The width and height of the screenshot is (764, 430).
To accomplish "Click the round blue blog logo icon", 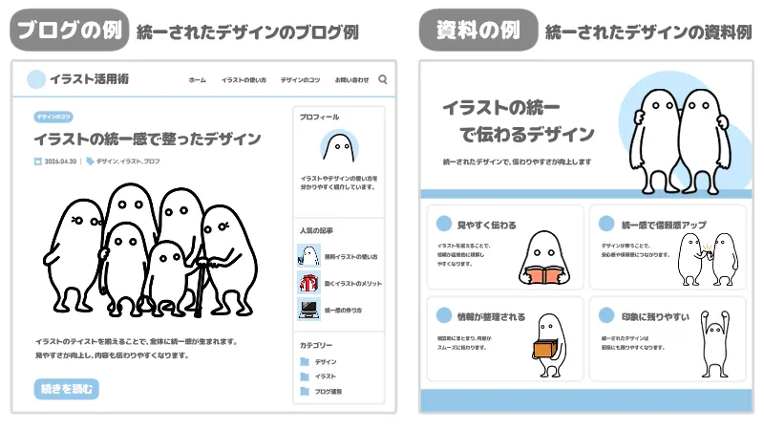I will pos(36,79).
